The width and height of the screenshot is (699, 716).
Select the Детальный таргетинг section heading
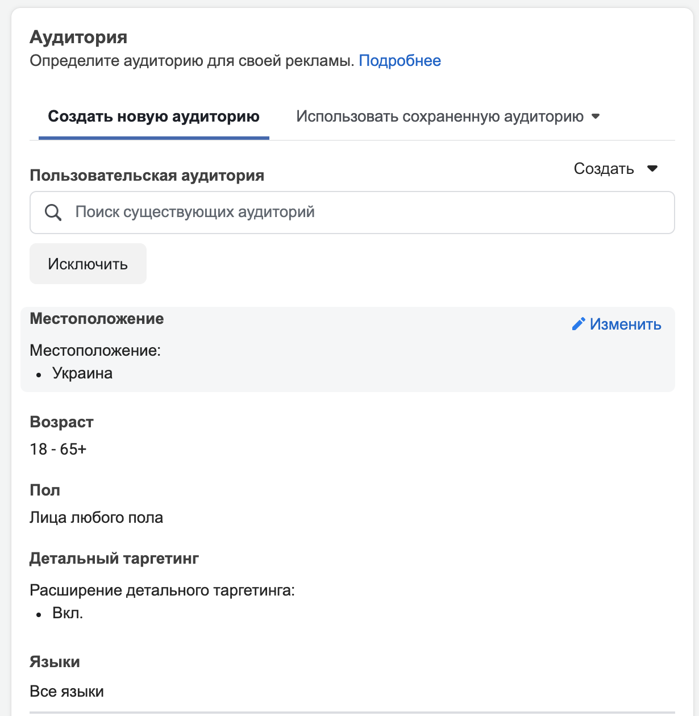114,559
